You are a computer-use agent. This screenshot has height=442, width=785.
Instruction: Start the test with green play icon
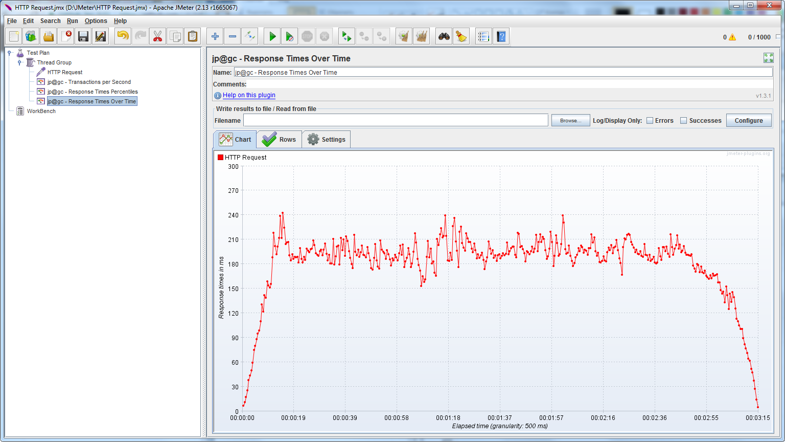272,36
